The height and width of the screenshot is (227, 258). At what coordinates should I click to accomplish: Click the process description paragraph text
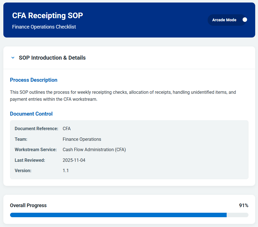click(x=123, y=96)
